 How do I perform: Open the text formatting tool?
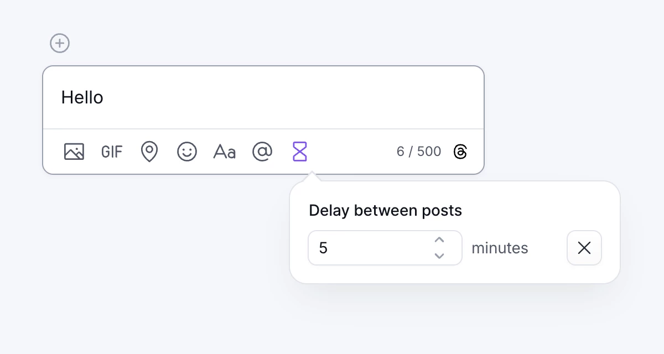224,151
